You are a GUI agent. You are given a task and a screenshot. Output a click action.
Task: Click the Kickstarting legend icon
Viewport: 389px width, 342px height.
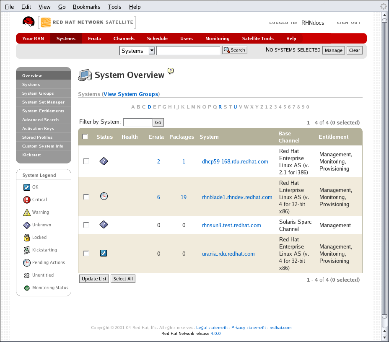pyautogui.click(x=27, y=250)
